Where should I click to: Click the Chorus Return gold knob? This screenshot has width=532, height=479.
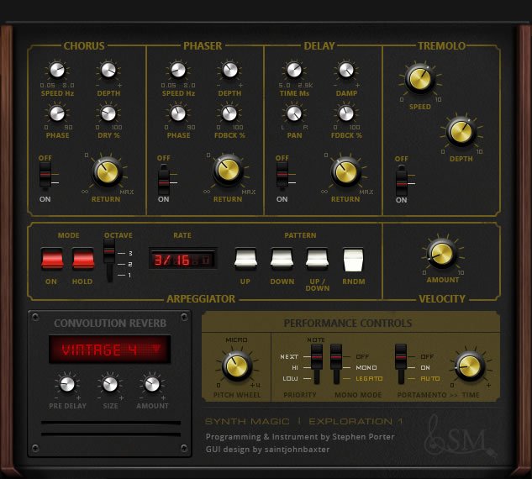pyautogui.click(x=107, y=172)
